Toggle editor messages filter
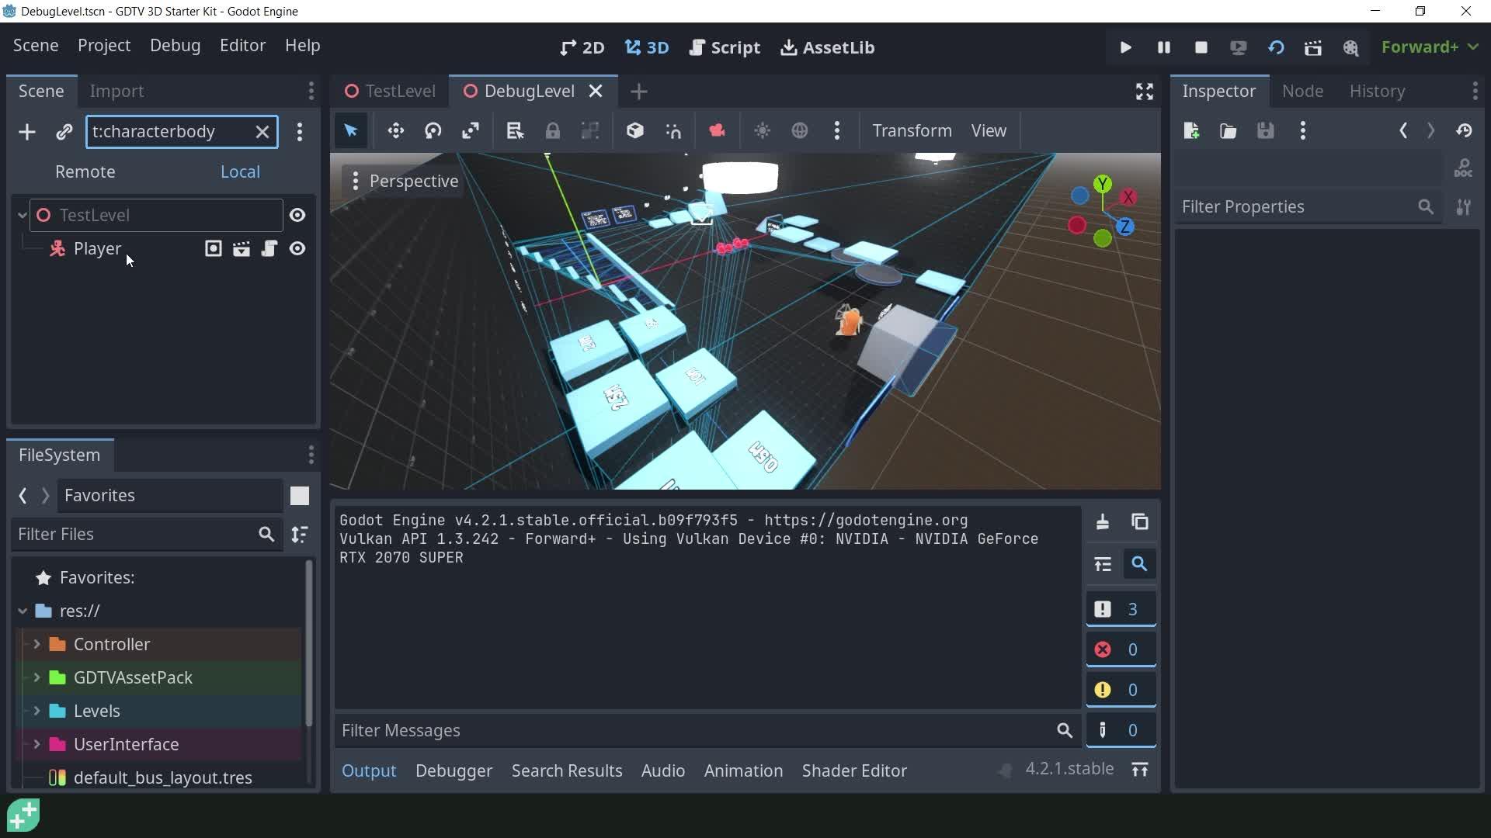This screenshot has height=838, width=1491. pos(1121,730)
